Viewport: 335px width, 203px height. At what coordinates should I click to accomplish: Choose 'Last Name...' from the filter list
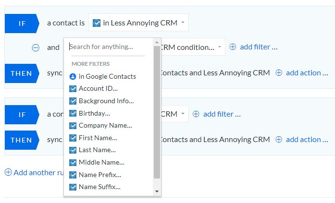pyautogui.click(x=97, y=150)
